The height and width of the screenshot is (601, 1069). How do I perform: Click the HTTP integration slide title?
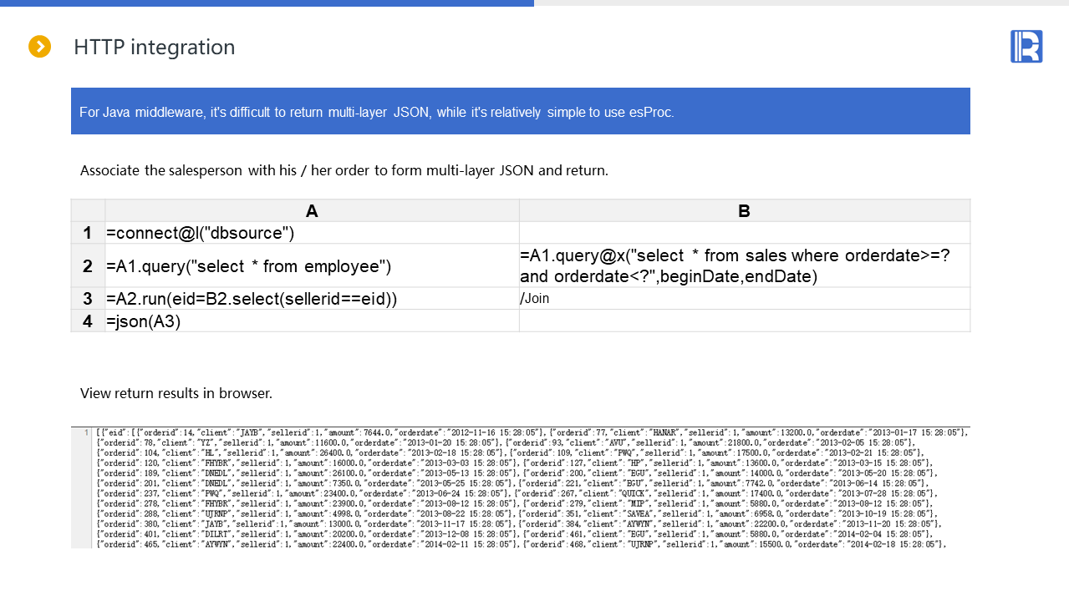tap(154, 48)
